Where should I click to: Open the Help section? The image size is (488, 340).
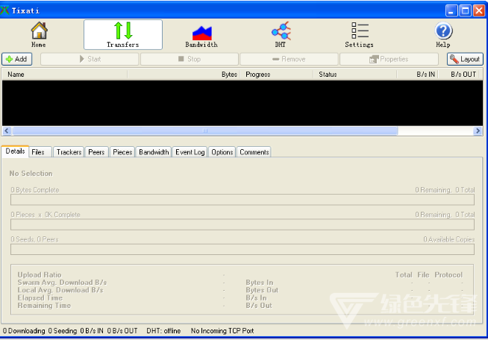[x=443, y=34]
